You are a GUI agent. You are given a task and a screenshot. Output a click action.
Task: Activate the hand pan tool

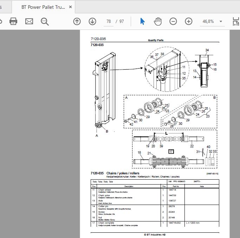point(158,21)
